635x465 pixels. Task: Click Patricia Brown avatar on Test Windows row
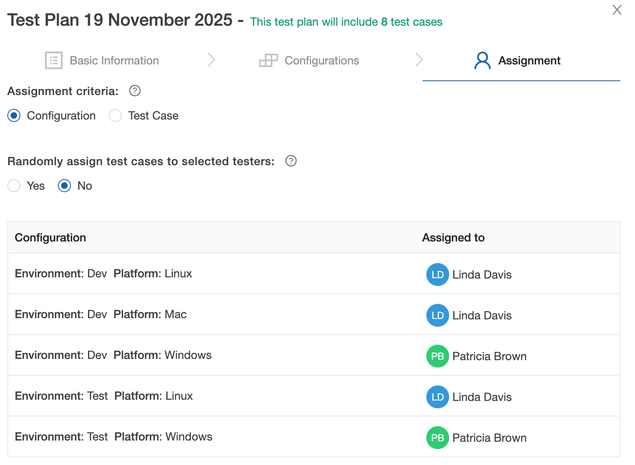(x=437, y=438)
